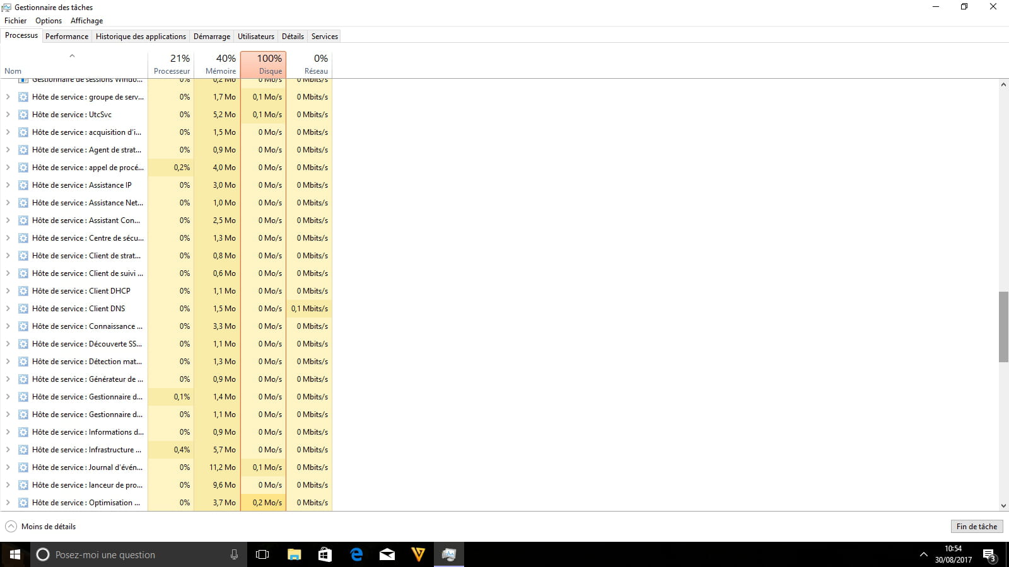1009x567 pixels.
Task: Expand the Hôte de service : Client DNS row
Action: (8, 309)
